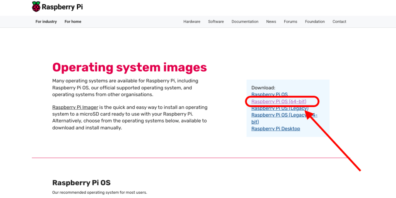Click the Raspberry Pi logo icon
Screen dimensions: 396x198
click(36, 7)
